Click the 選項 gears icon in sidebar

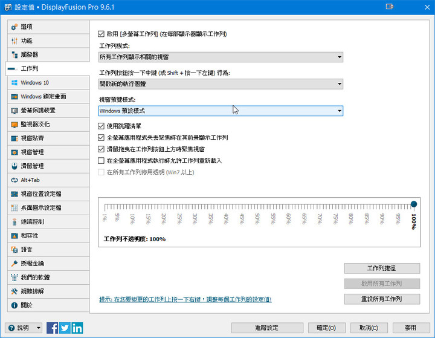(14, 27)
